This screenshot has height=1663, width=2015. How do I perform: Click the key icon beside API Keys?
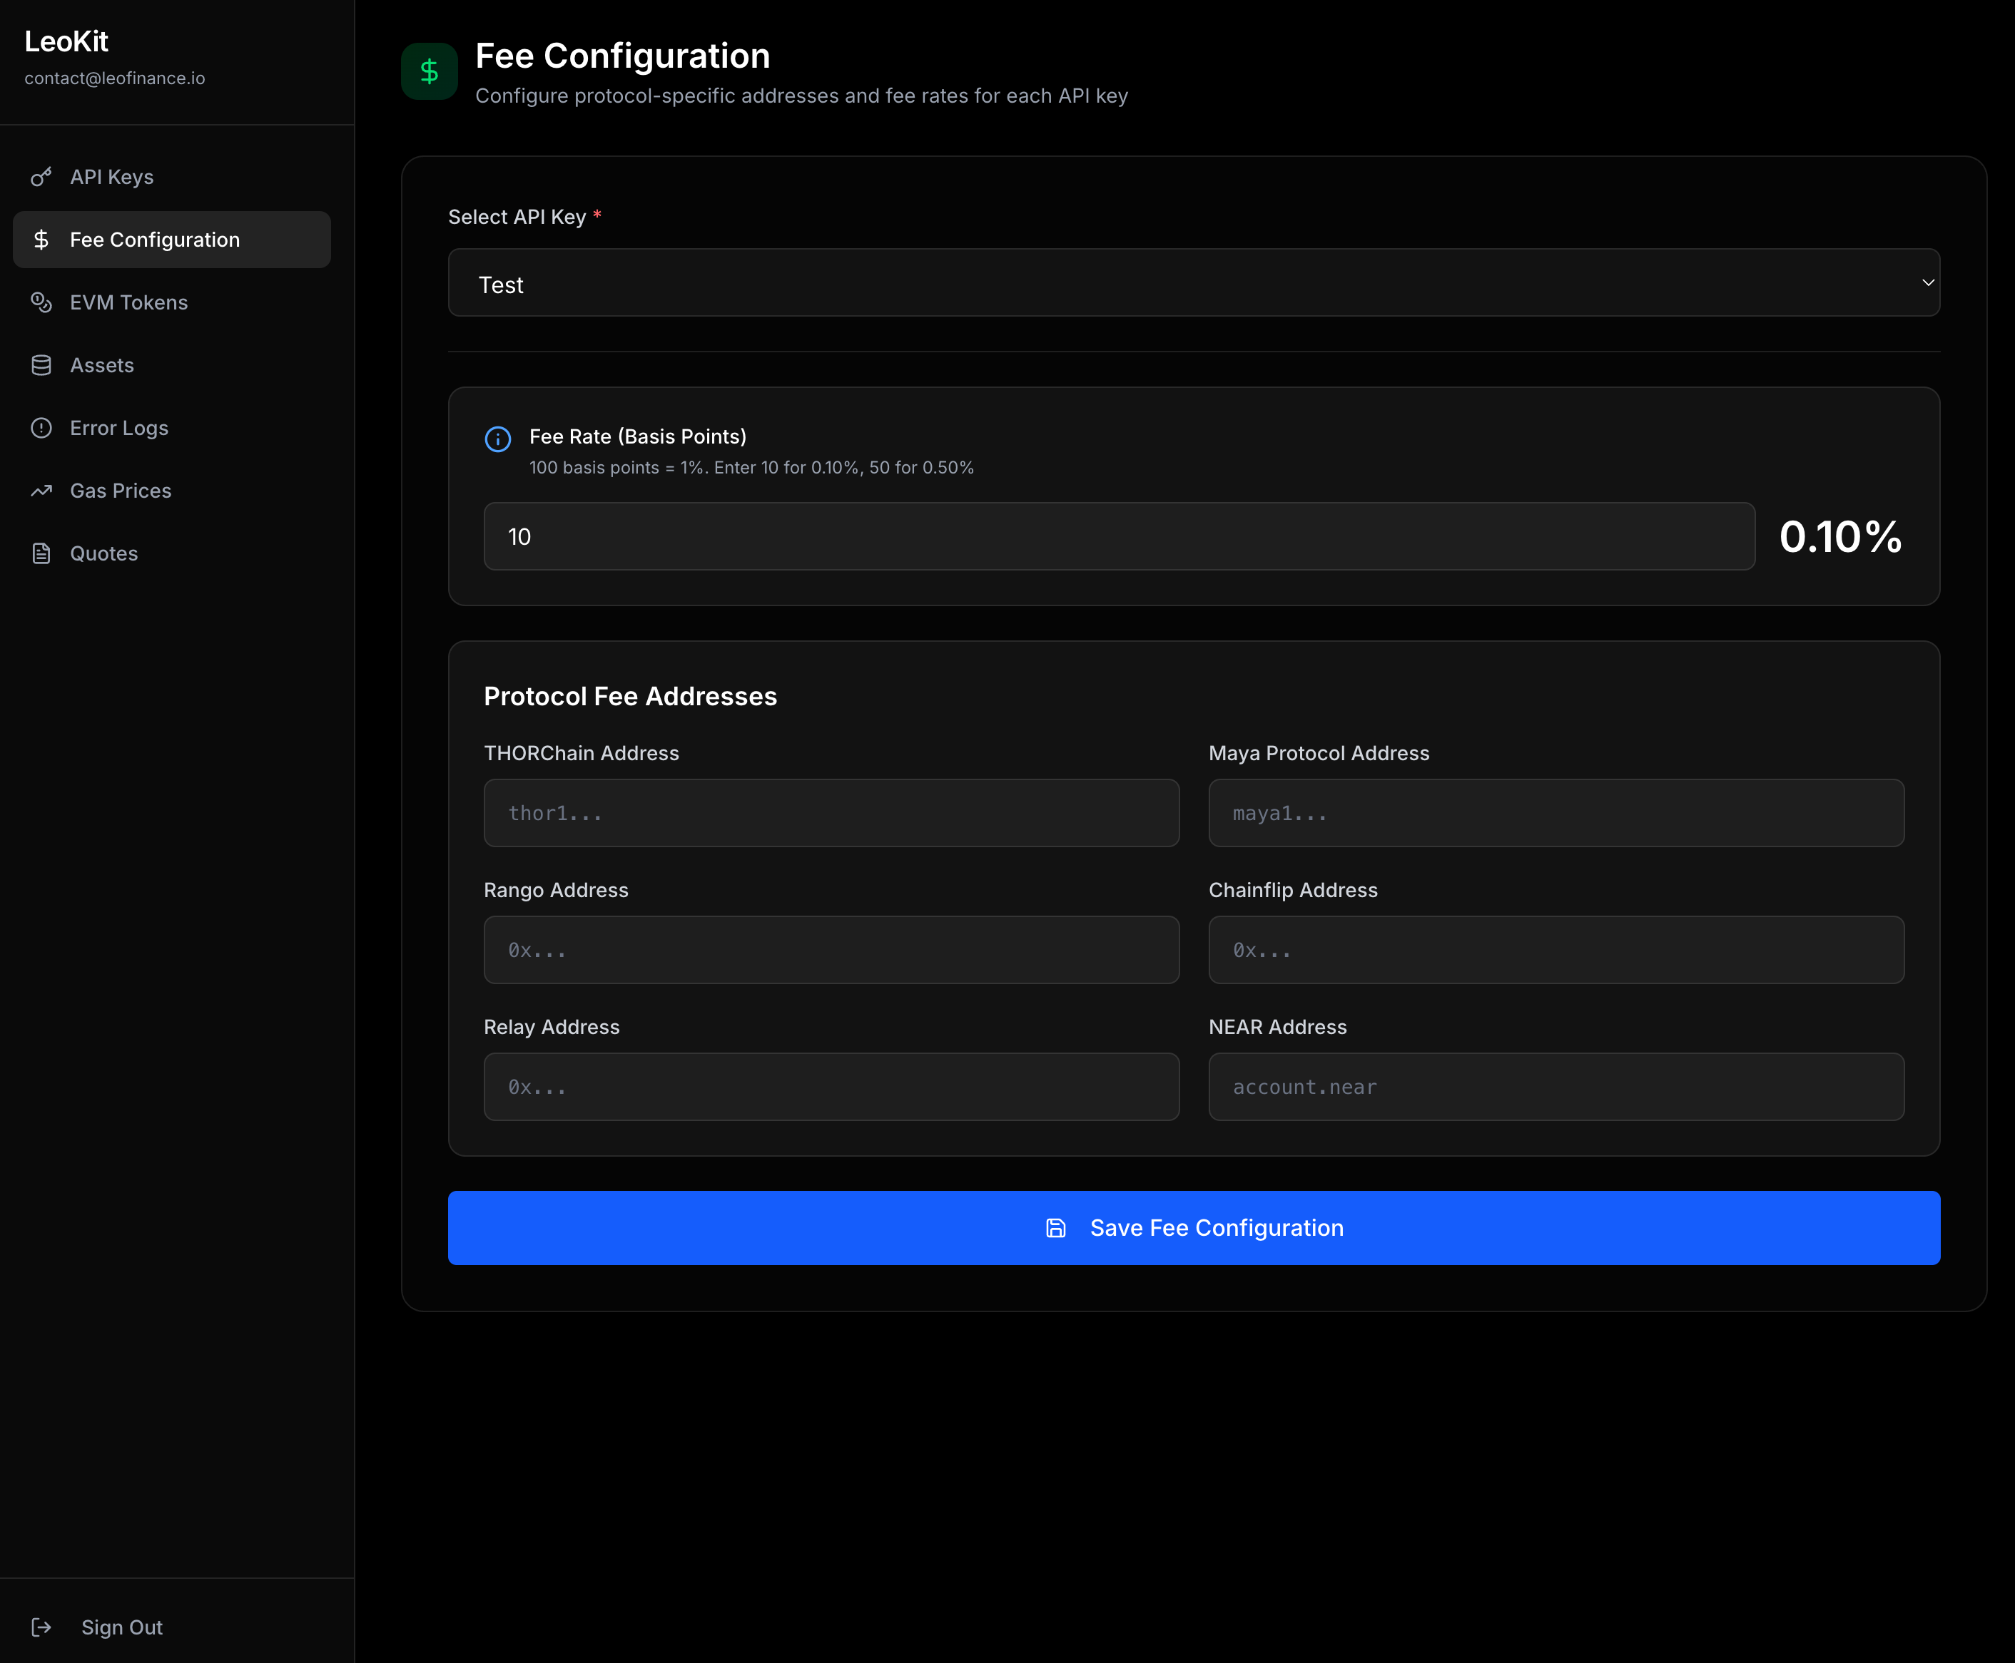[x=41, y=178]
